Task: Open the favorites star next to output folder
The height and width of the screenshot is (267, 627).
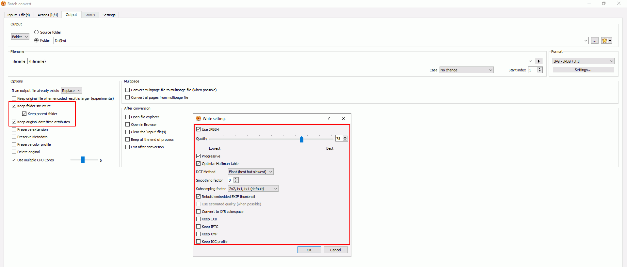Action: [x=604, y=41]
